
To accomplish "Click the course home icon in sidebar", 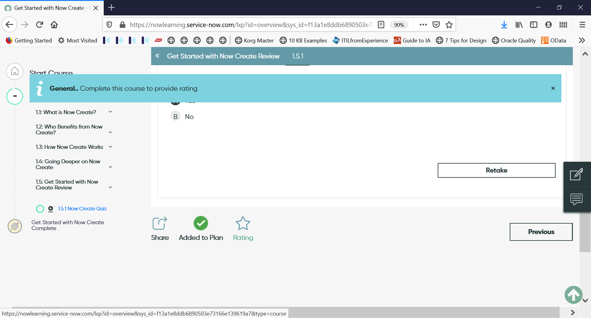I will pos(15,71).
